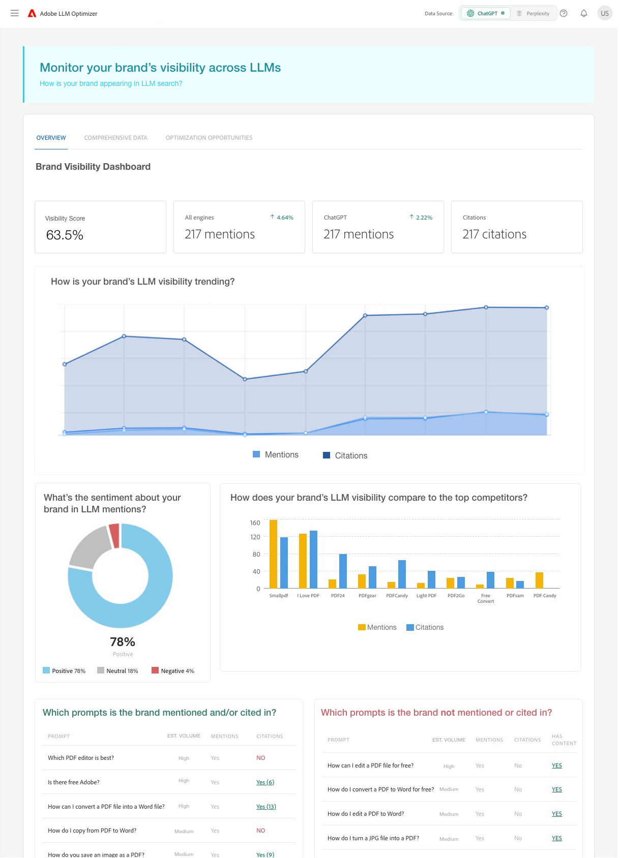Switch to the Comprehensive Data tab
The height and width of the screenshot is (858, 620).
click(115, 138)
